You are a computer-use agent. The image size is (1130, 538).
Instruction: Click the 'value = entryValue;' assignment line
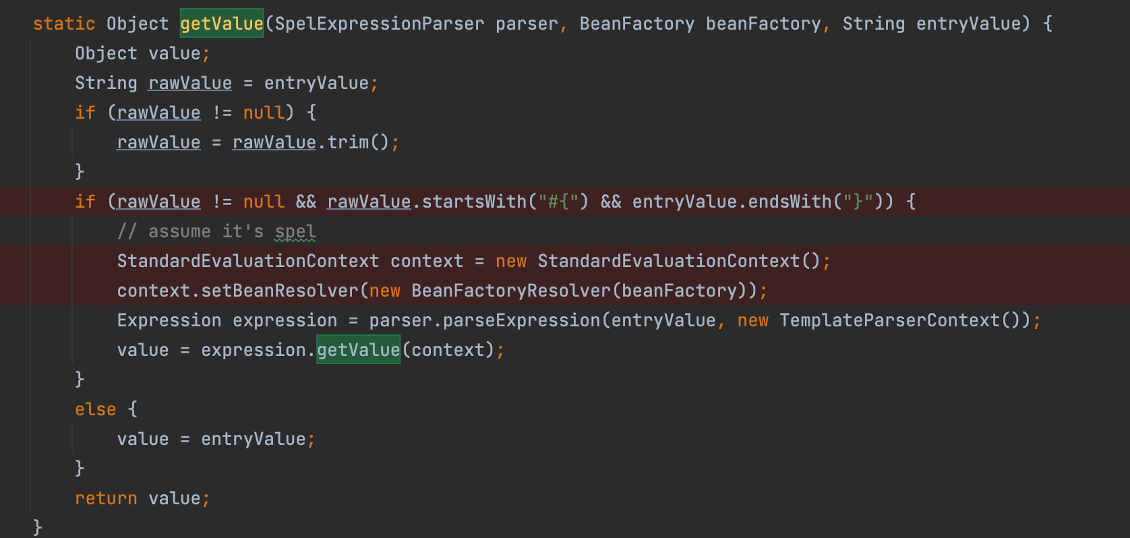tap(216, 439)
